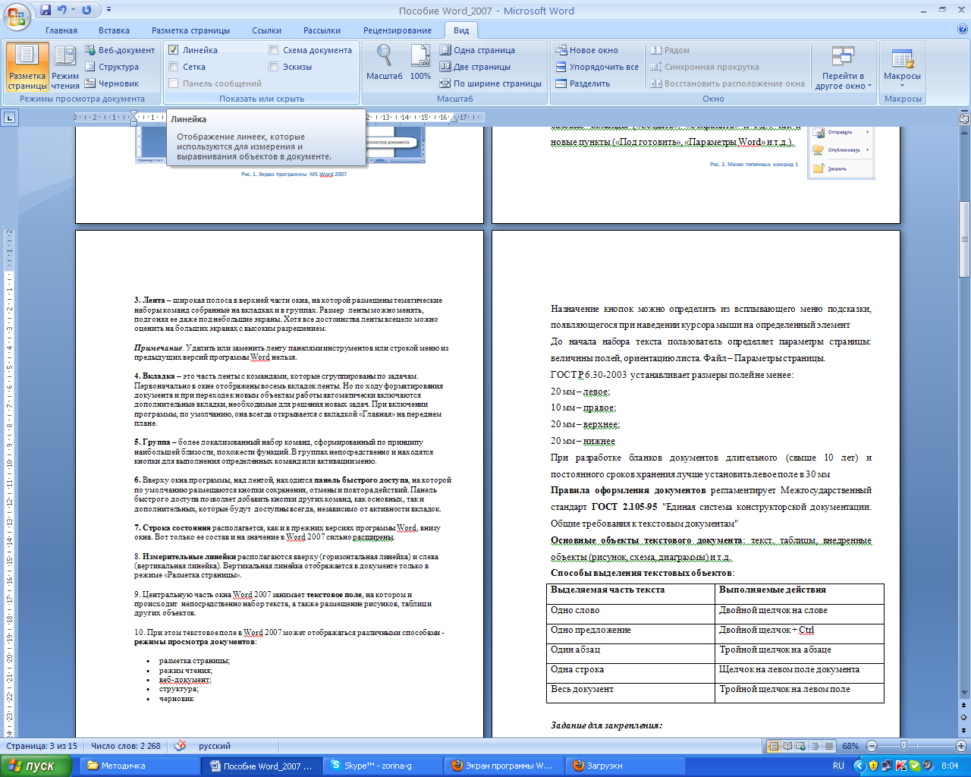Viewport: 971px width, 777px height.
Task: Switch to Режим чтения view
Action: (65, 67)
